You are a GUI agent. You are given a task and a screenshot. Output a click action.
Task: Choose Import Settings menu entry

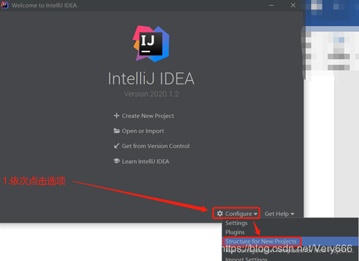(246, 259)
